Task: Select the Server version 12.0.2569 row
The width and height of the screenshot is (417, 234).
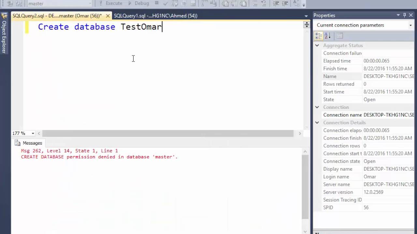Action: coord(368,192)
